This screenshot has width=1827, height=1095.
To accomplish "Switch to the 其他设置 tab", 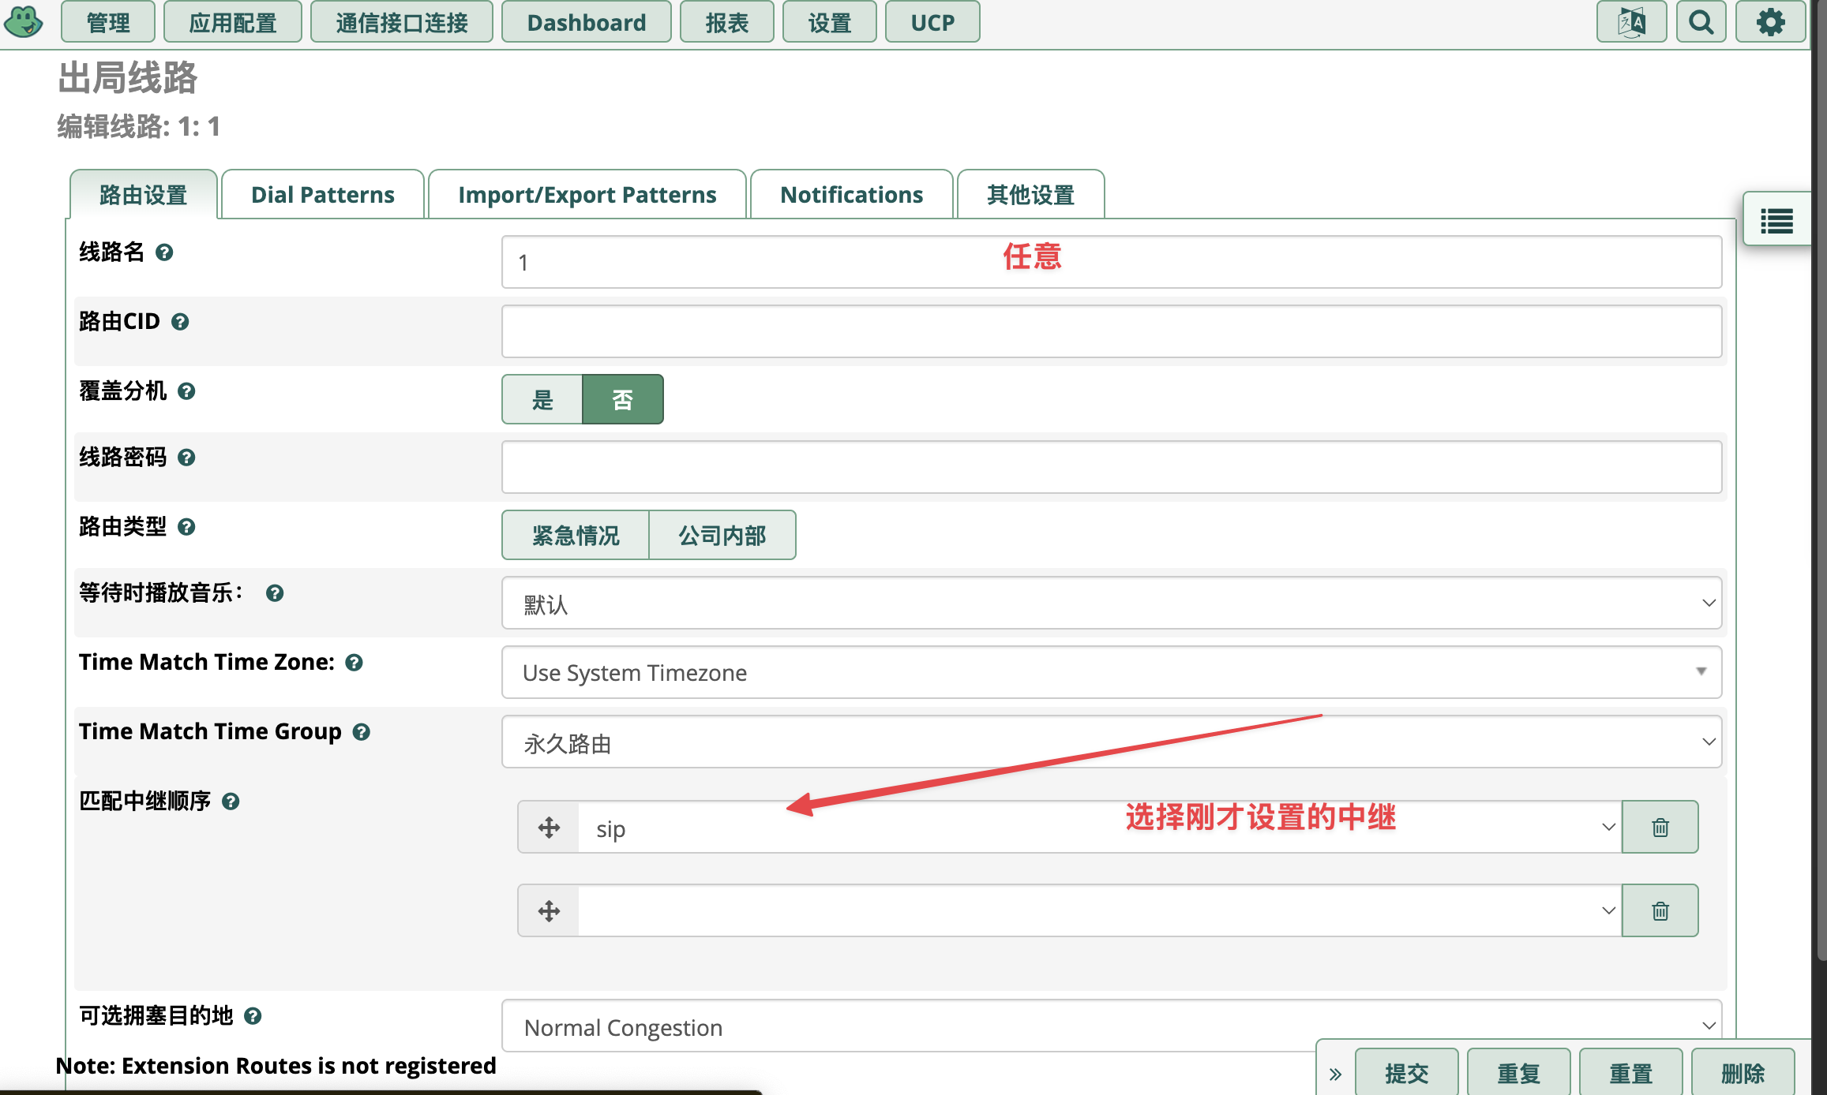I will 1031,194.
